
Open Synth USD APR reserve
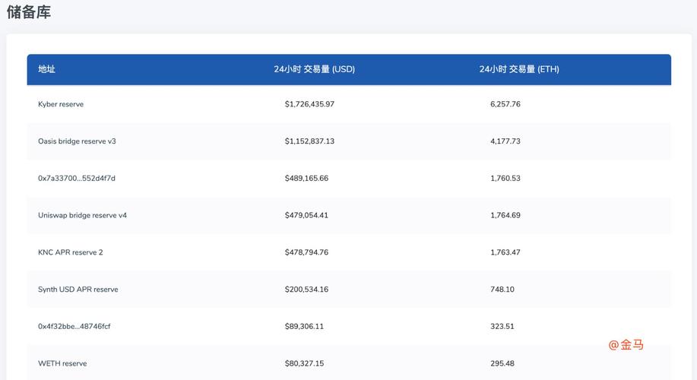click(78, 290)
